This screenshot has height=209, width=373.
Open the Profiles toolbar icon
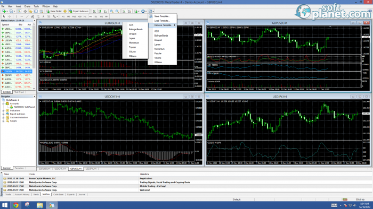[x=11, y=11]
